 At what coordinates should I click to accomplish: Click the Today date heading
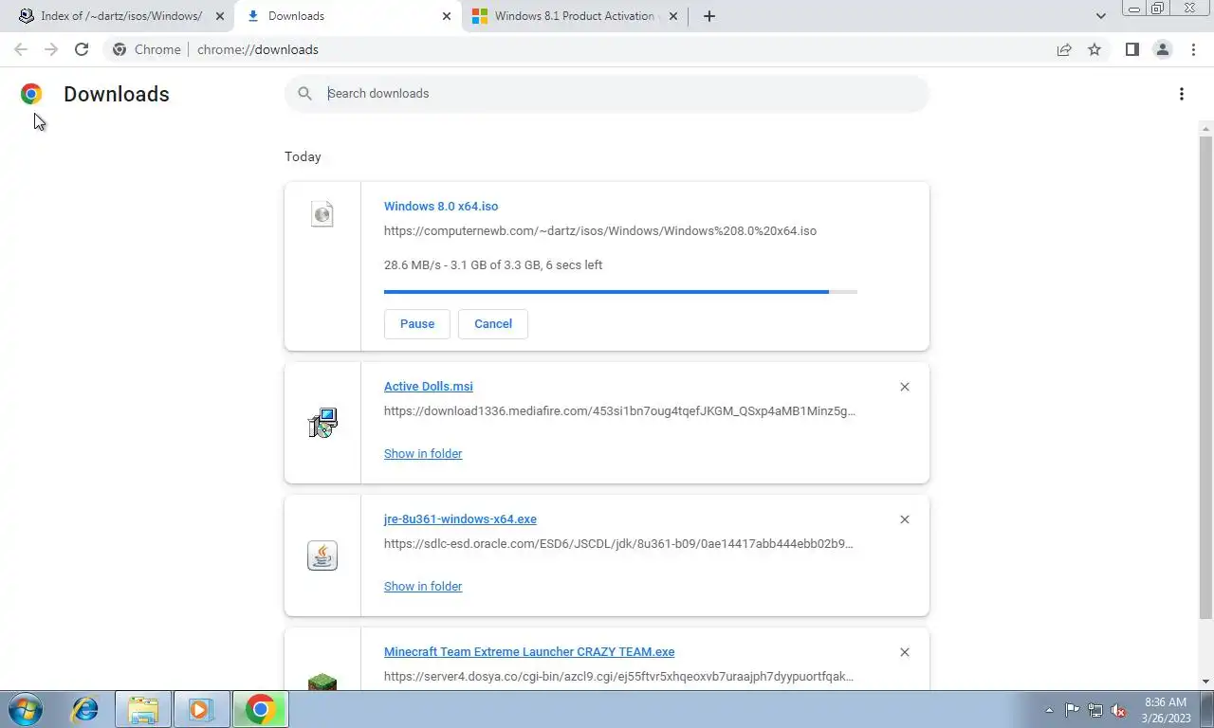(303, 156)
